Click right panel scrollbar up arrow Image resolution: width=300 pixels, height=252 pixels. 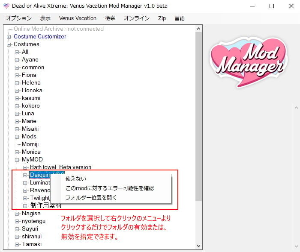(297, 108)
